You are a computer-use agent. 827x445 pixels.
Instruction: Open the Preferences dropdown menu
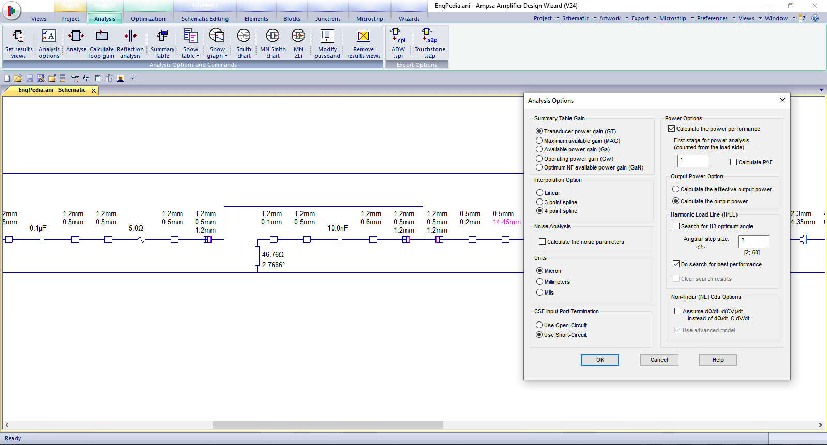(734, 18)
